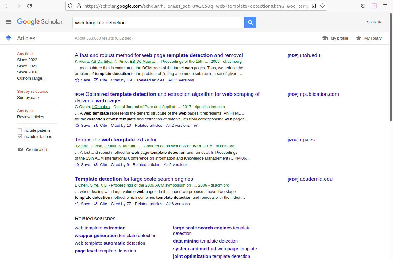Uncheck the include citations checkbox
The width and height of the screenshot is (393, 260).
(20, 137)
